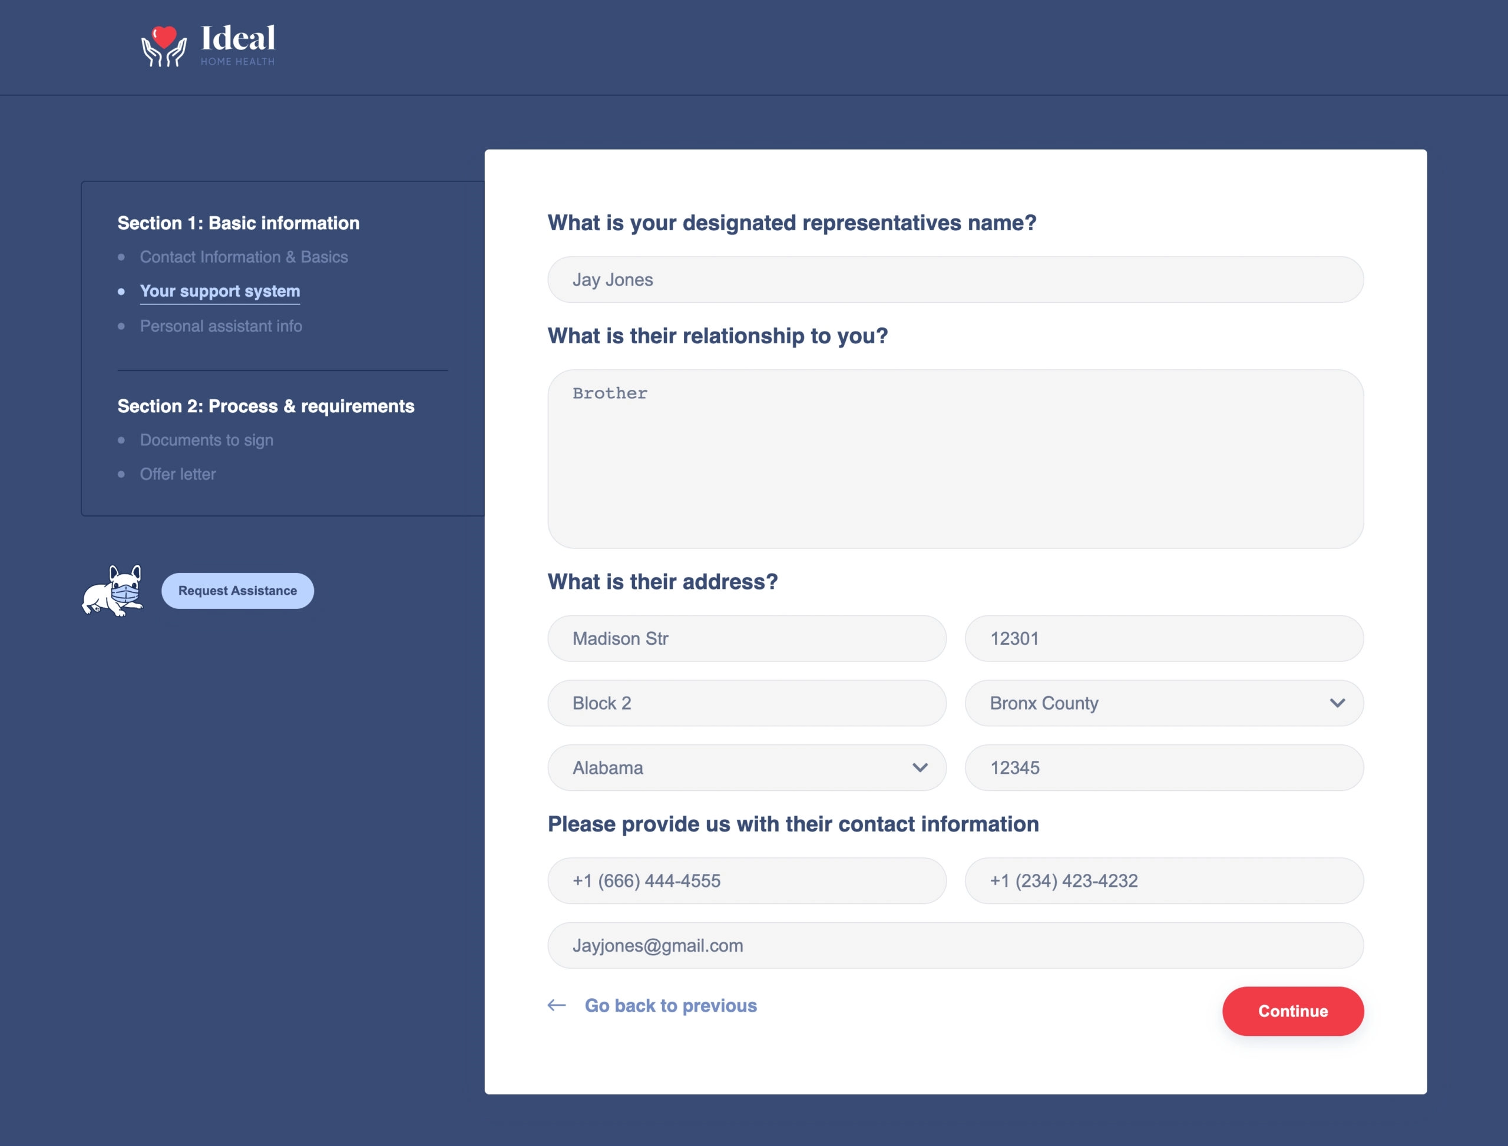This screenshot has width=1508, height=1146.
Task: Open the county selector showing Bronx County
Action: 1164,703
